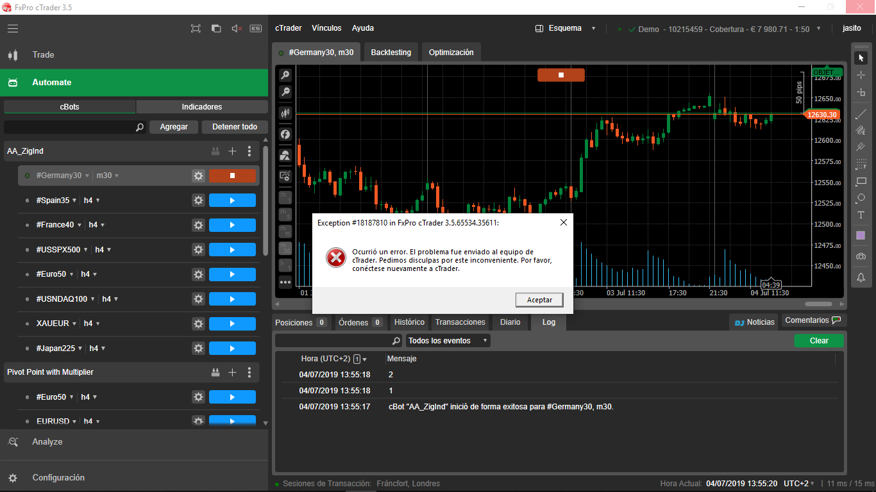Viewport: 876px width, 492px height.
Task: Stop the cBot from the chart's orange button
Action: click(561, 75)
